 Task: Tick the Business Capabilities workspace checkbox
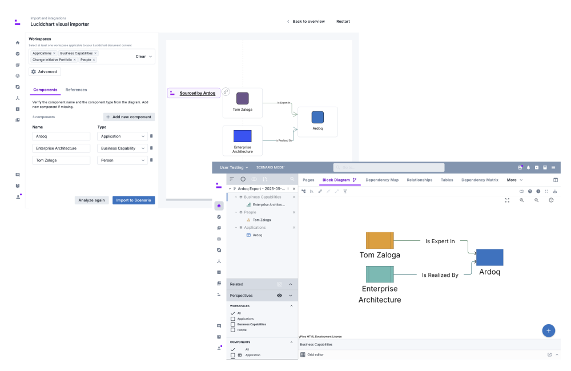pyautogui.click(x=233, y=324)
